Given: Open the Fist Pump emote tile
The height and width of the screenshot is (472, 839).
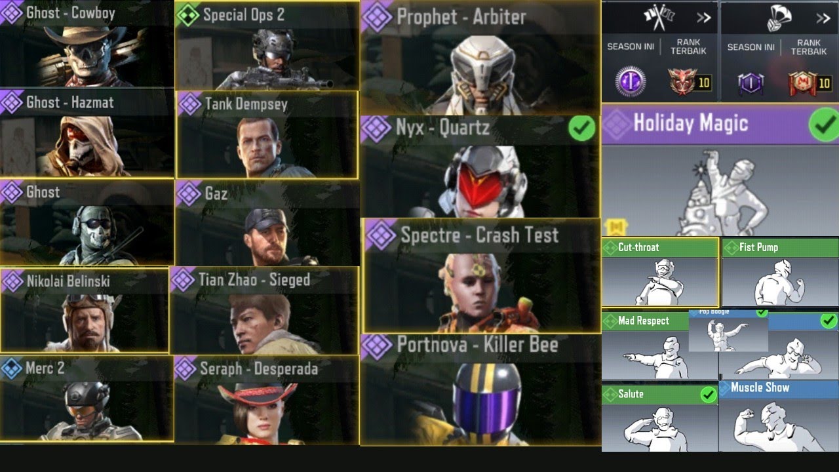Looking at the screenshot, I should (780, 273).
